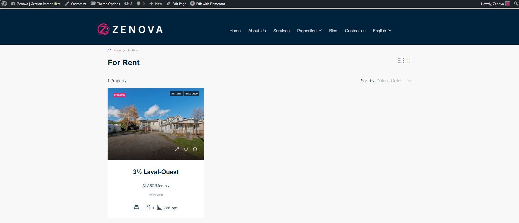519x223 pixels.
Task: Click the bathroom shower icon
Action: point(148,207)
